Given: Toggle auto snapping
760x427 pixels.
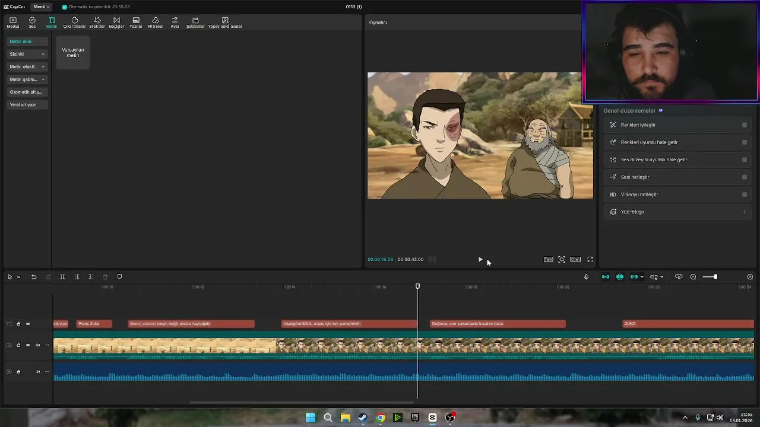Looking at the screenshot, I should point(620,277).
